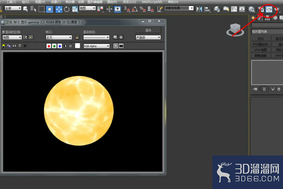Viewport: 283px width, 189px height.
Task: Open the 产品级 render mode dropdown
Action: pos(148,37)
